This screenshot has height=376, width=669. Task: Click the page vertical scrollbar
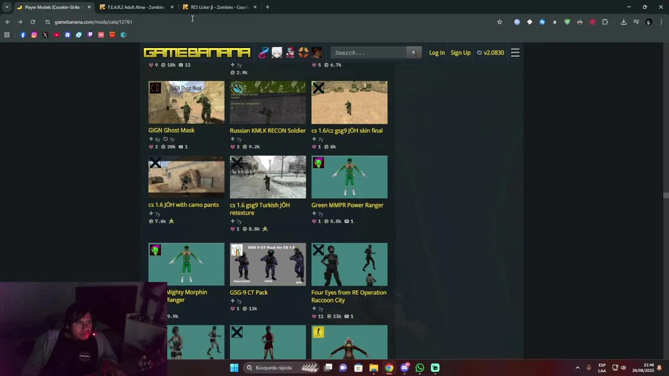tap(666, 195)
